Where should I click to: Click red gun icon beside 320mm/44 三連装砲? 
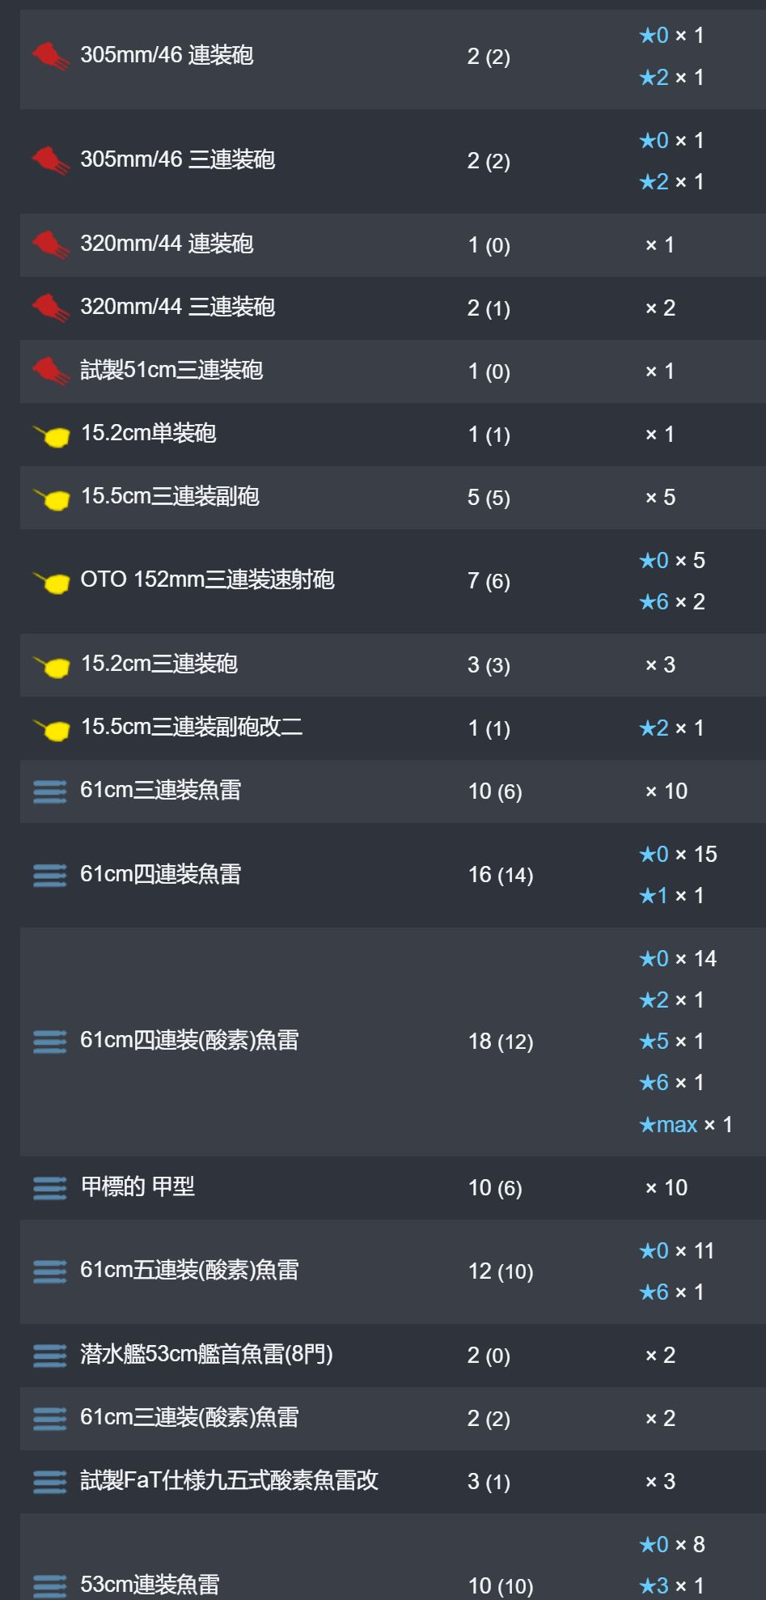[x=51, y=308]
